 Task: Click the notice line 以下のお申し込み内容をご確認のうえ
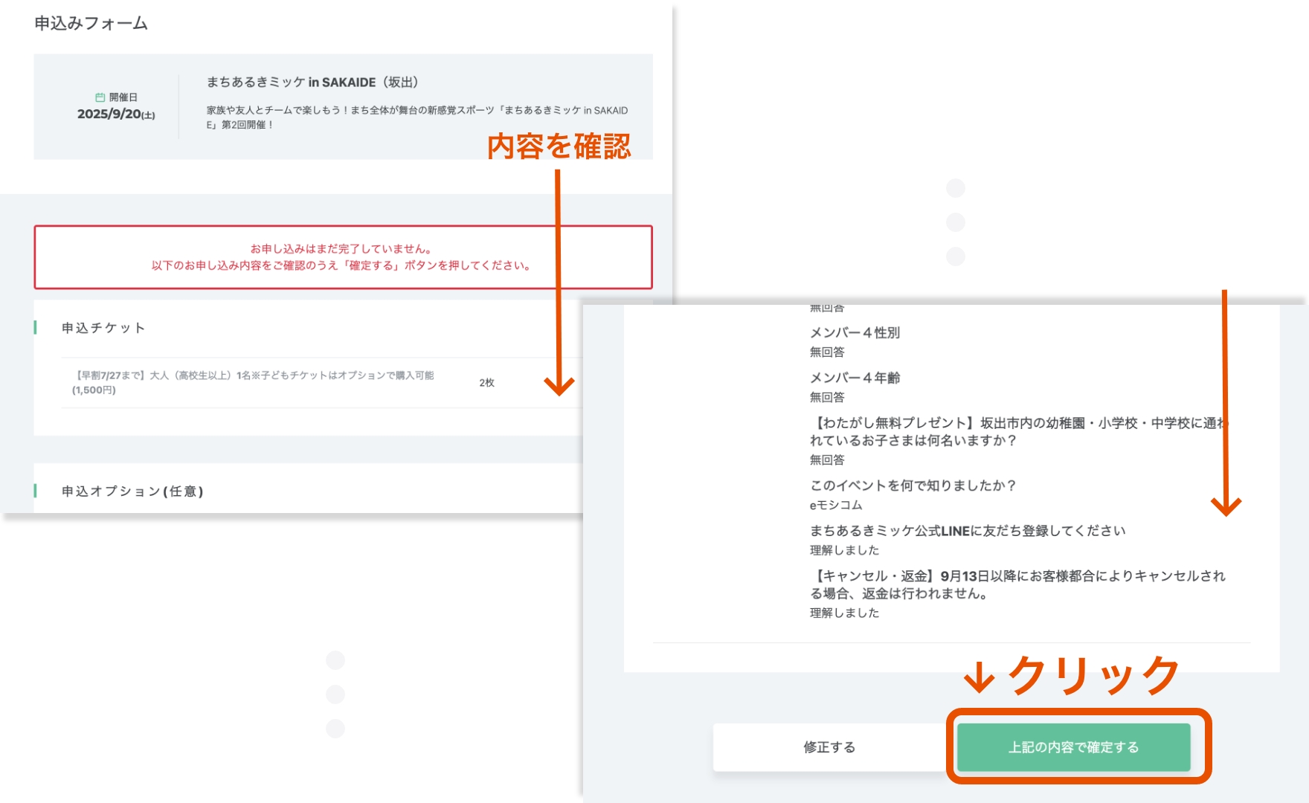point(342,265)
